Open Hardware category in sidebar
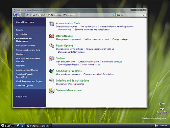 [x=20, y=54]
